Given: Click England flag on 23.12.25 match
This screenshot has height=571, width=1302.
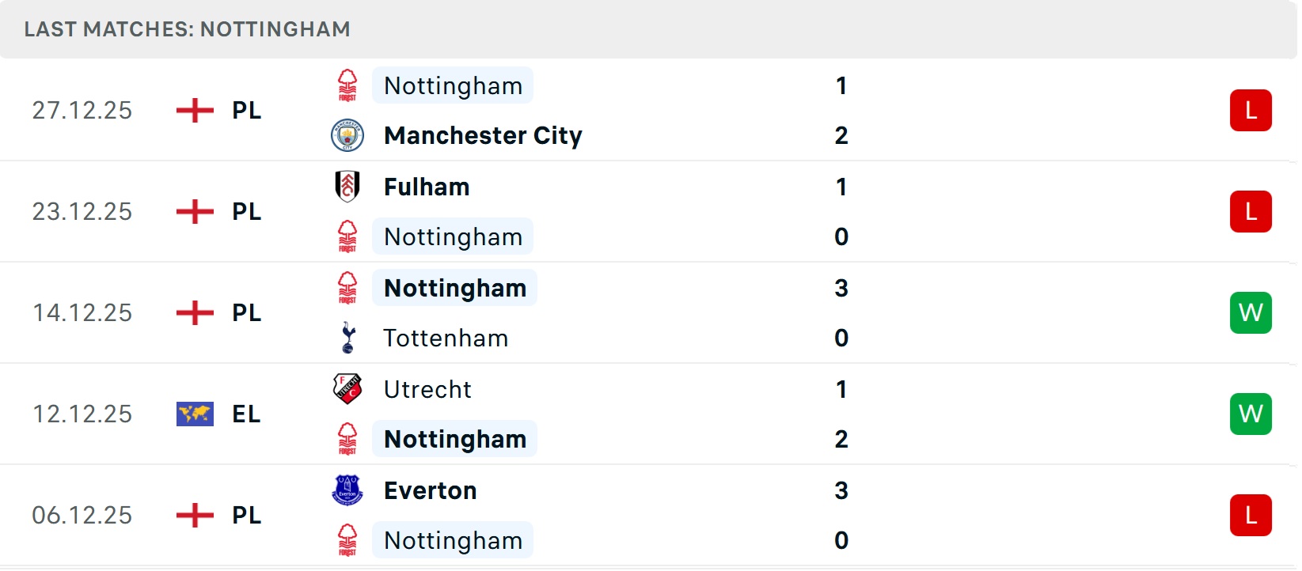Looking at the screenshot, I should click(195, 211).
